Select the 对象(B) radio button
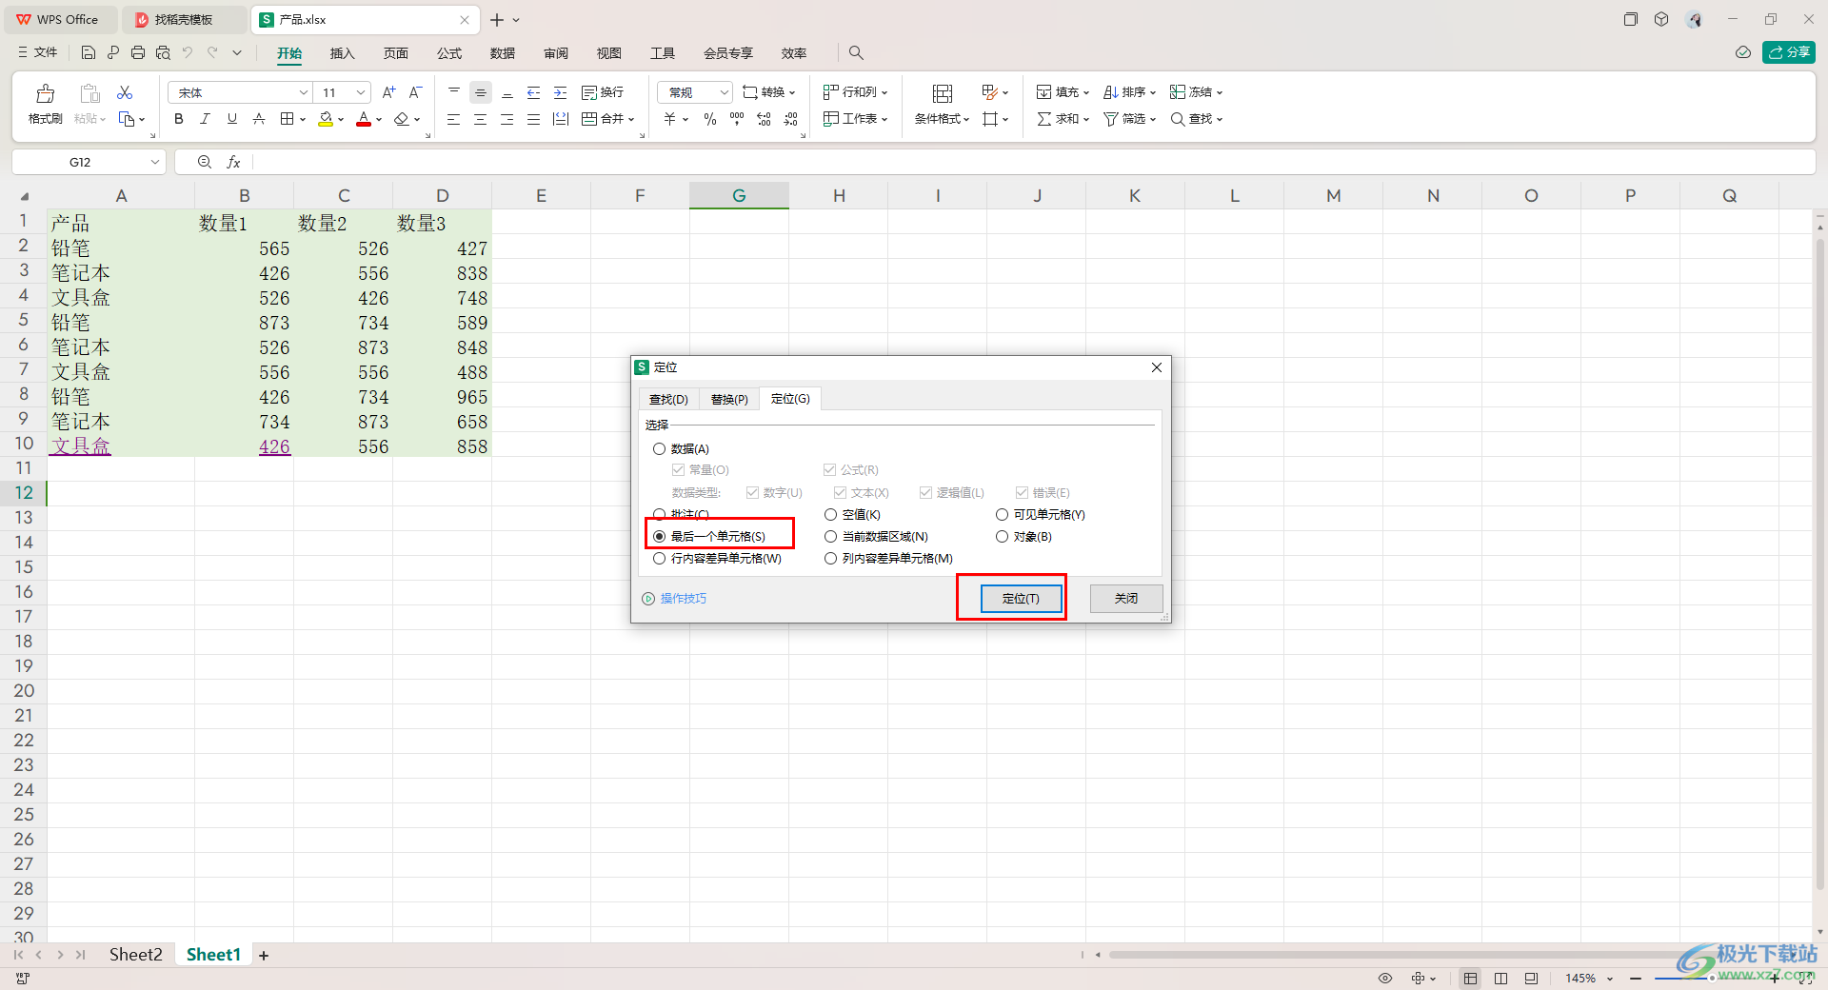This screenshot has height=990, width=1828. point(1002,537)
